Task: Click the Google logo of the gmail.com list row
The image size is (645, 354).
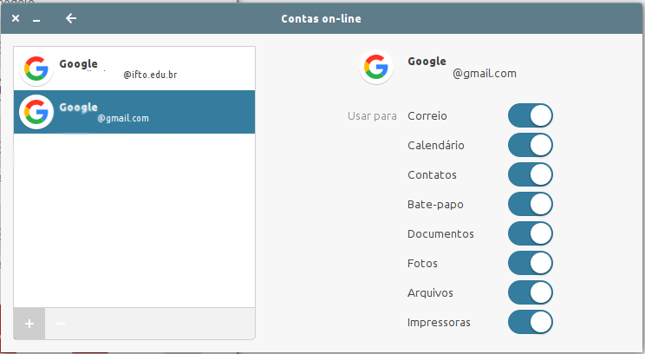Action: coord(36,112)
